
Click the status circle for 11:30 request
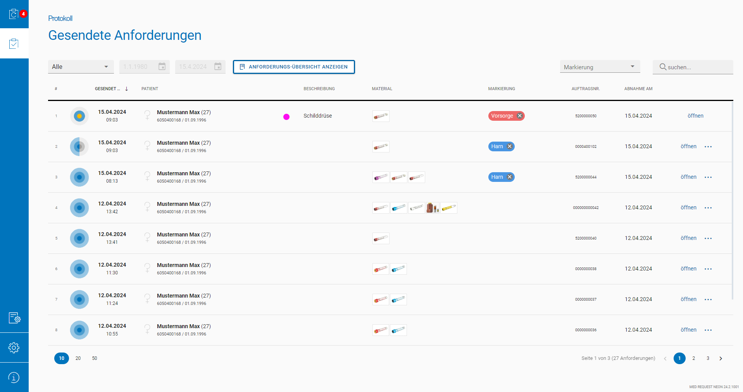click(79, 269)
